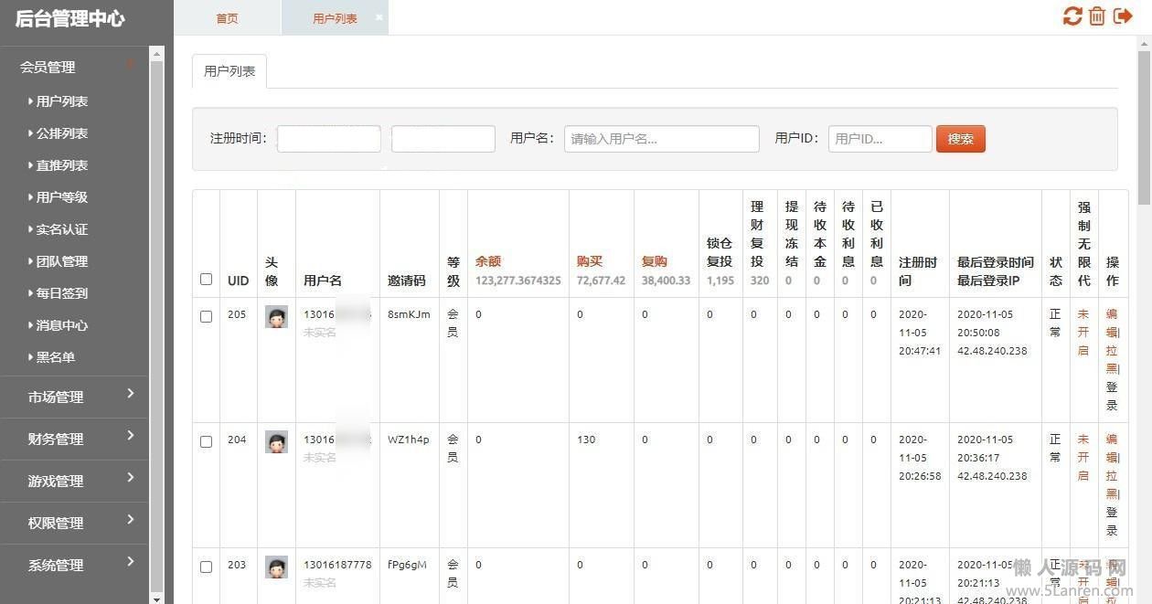
Task: Click the trash can icon in top bar
Action: click(1097, 16)
